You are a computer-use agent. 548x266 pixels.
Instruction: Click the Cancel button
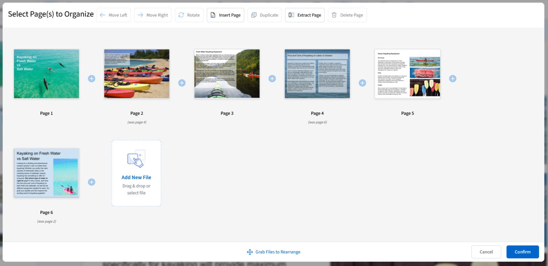[486, 252]
